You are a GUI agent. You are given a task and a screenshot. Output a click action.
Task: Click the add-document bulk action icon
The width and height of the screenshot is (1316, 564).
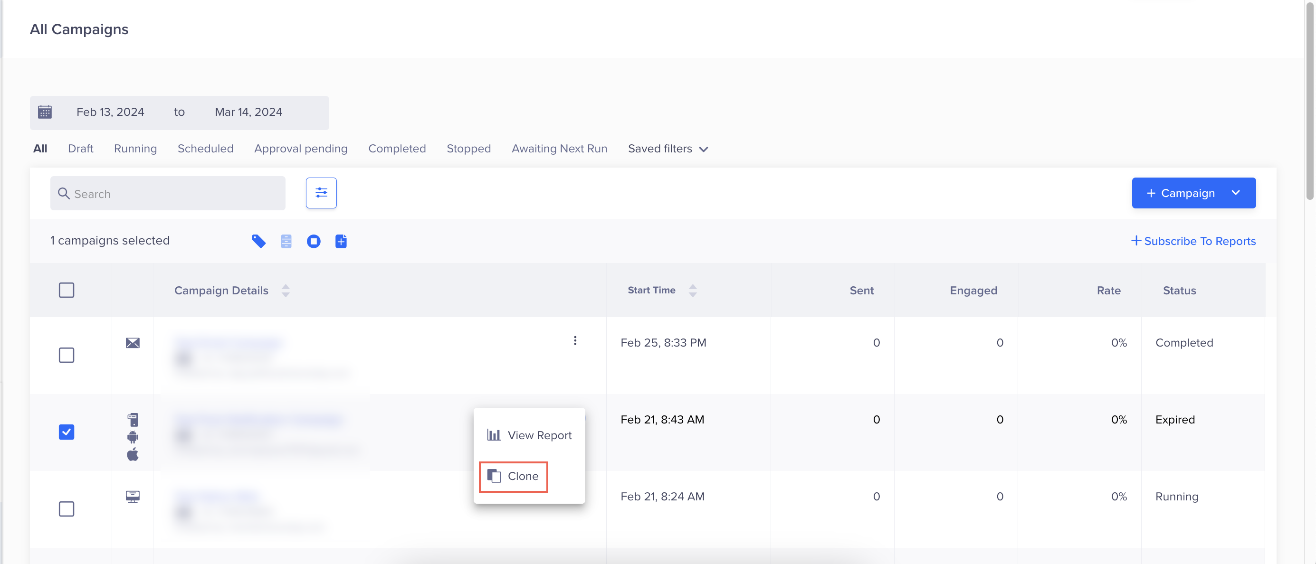tap(341, 241)
